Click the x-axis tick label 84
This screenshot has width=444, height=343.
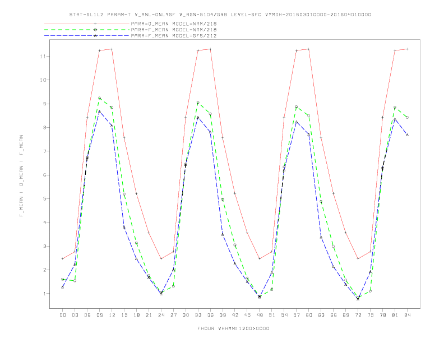407,315
